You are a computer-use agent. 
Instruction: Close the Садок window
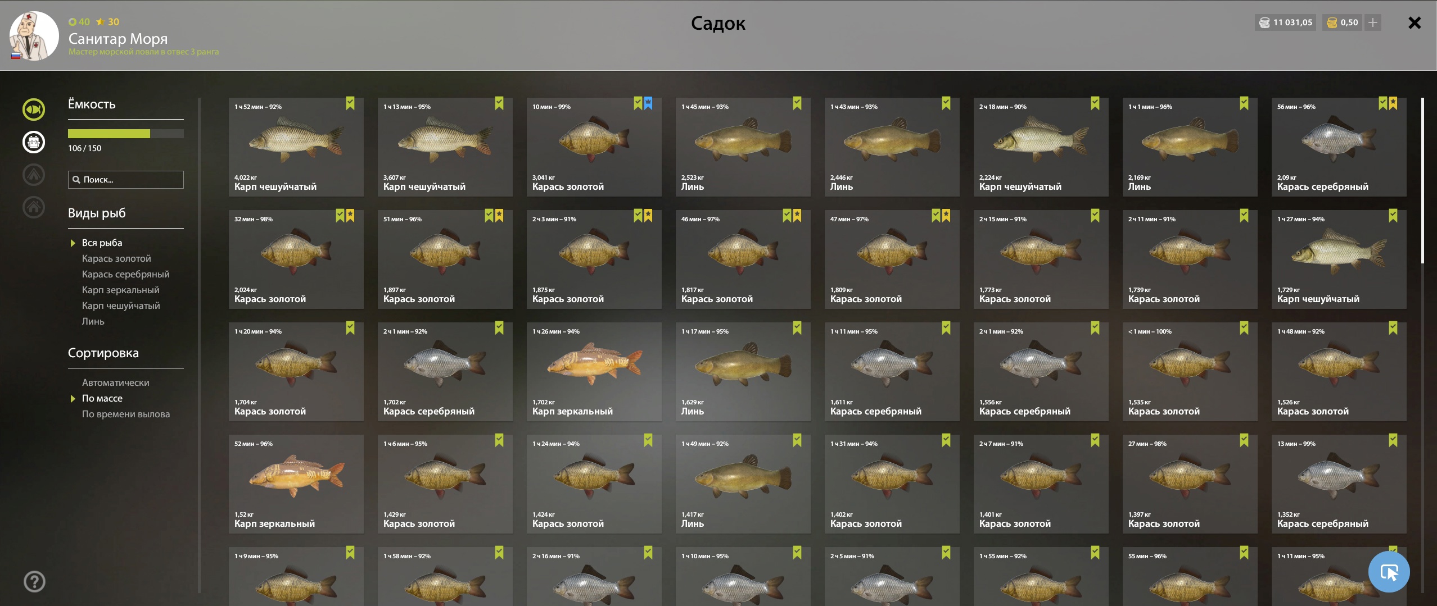coord(1415,22)
